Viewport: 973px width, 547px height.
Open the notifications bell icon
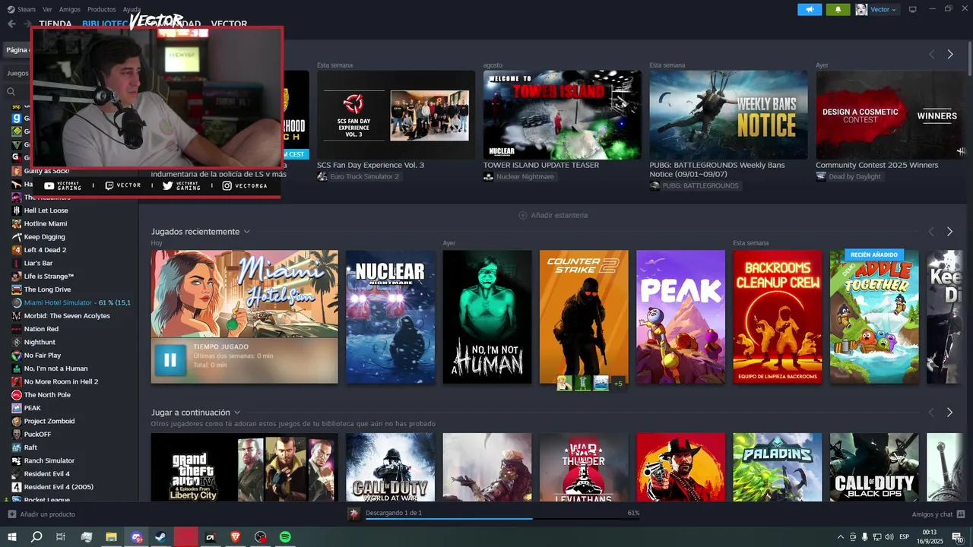(x=838, y=9)
